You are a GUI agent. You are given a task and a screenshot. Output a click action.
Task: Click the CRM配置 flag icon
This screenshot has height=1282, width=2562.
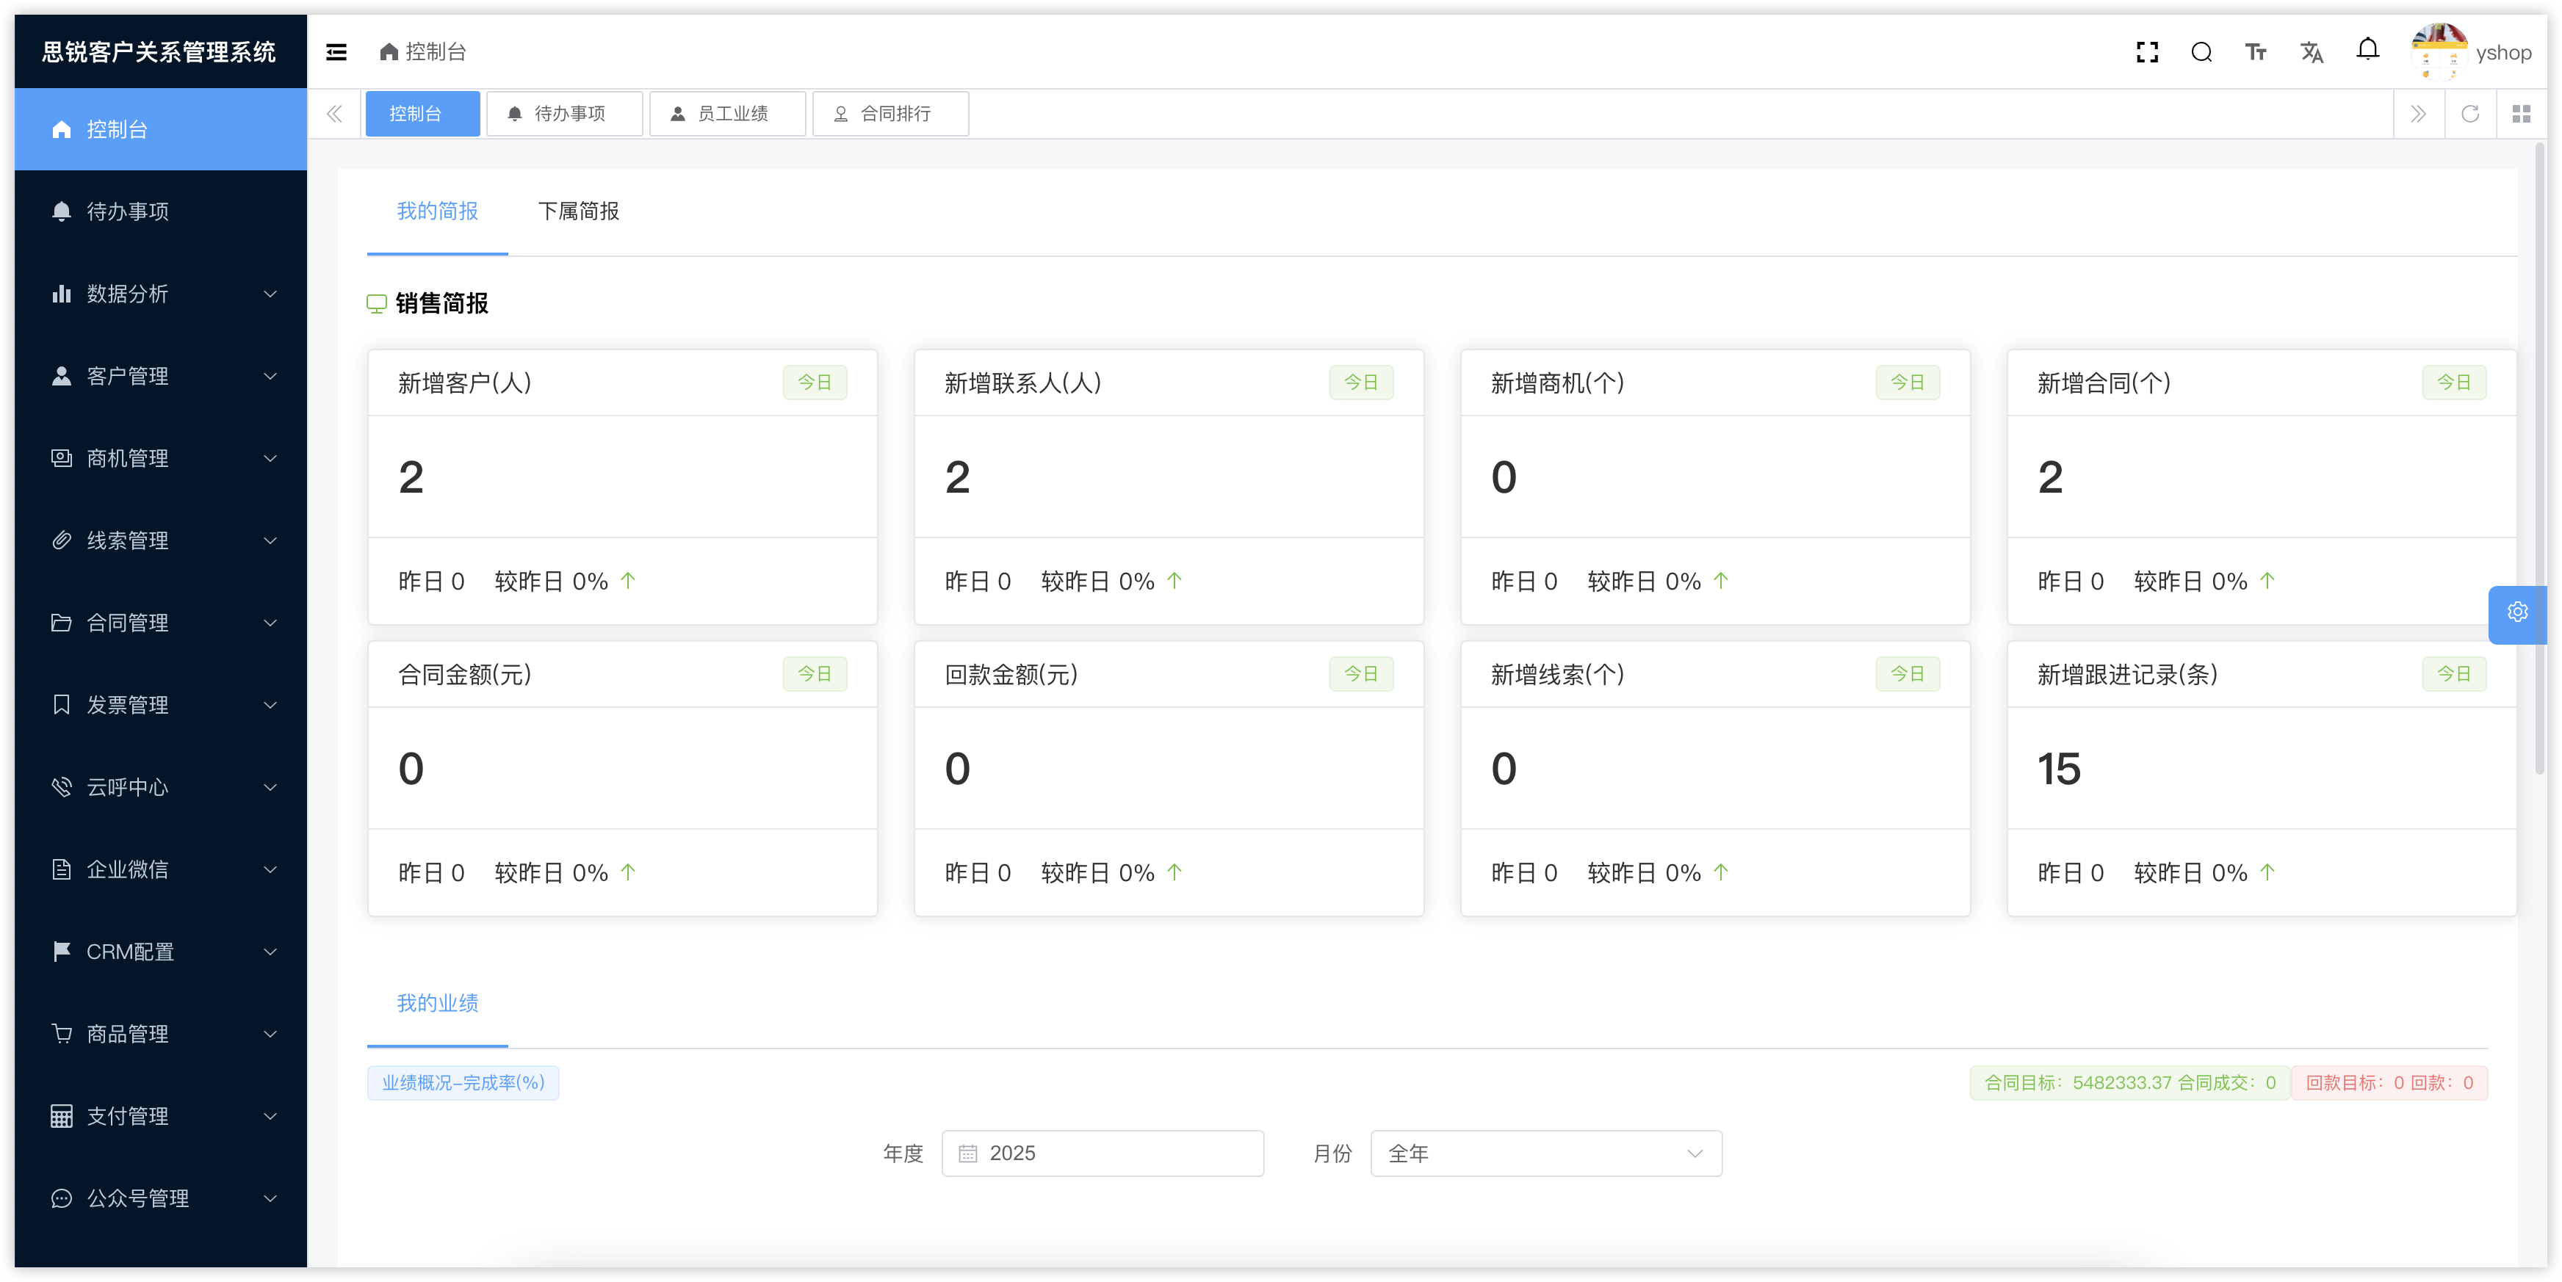click(x=62, y=951)
